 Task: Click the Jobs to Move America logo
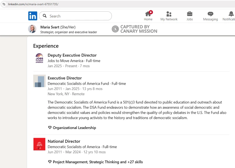pyautogui.click(x=39, y=58)
